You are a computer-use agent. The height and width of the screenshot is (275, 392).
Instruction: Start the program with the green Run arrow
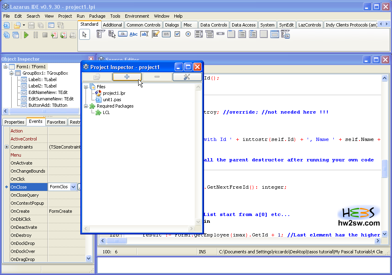click(x=26, y=35)
